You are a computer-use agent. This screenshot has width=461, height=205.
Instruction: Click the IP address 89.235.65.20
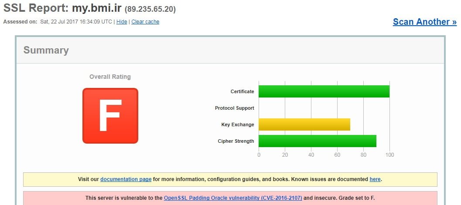[150, 9]
